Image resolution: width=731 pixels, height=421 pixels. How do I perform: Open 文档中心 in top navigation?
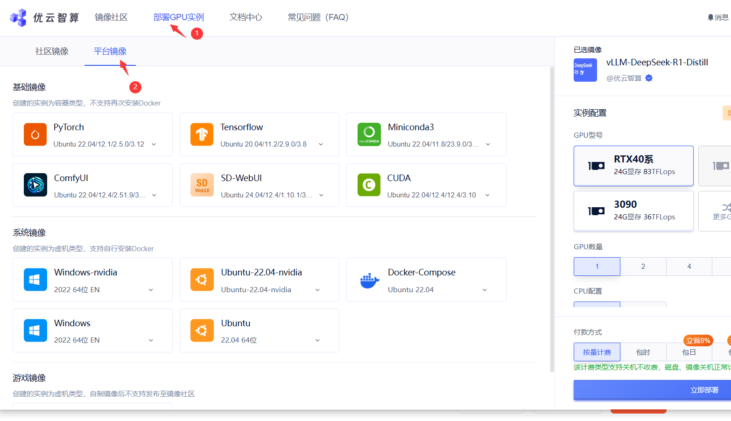(246, 17)
